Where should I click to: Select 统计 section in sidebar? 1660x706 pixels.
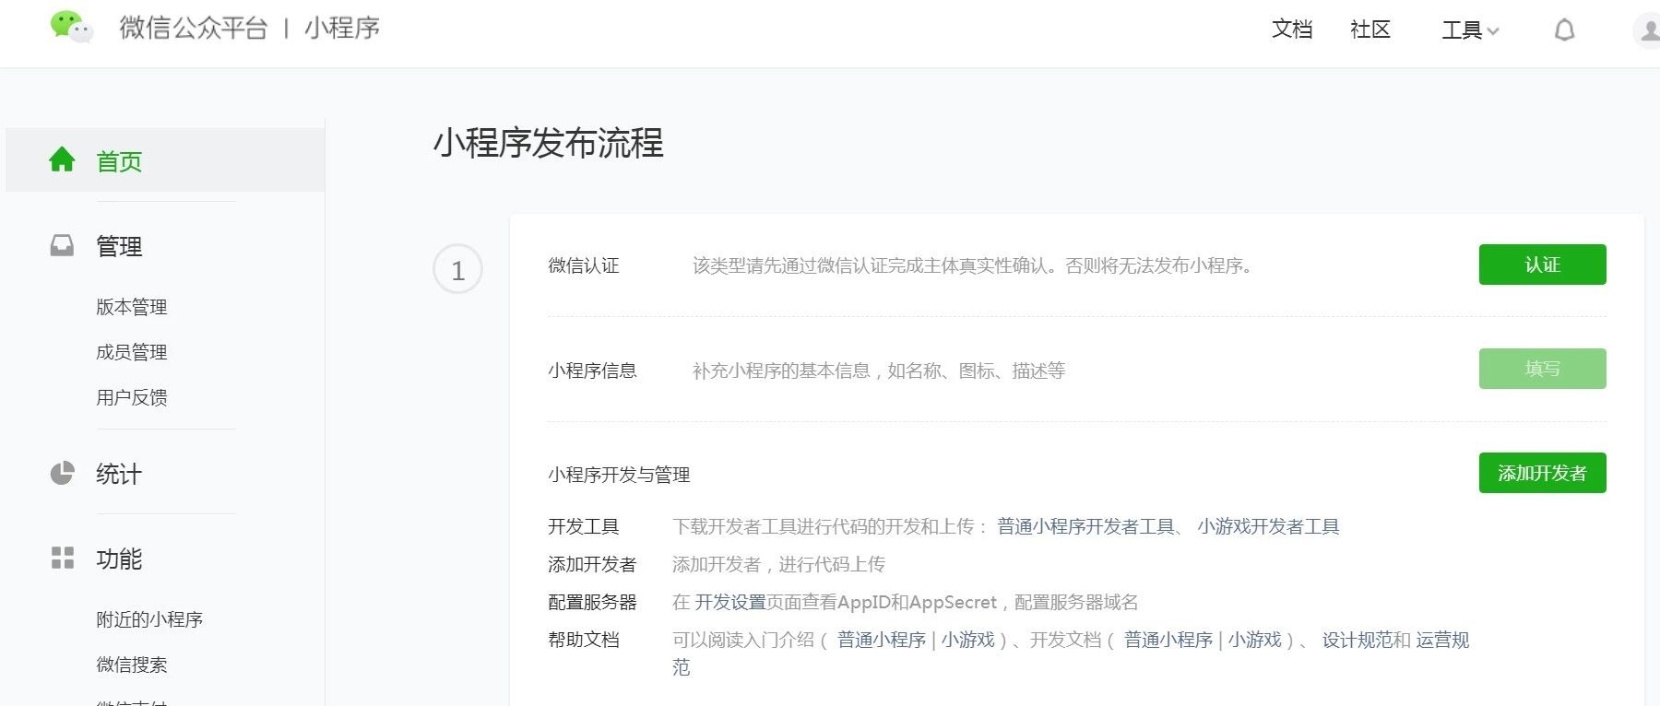coord(119,474)
